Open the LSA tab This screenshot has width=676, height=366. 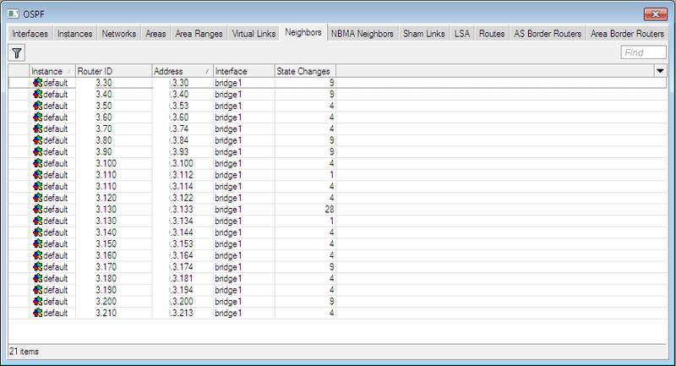(461, 34)
